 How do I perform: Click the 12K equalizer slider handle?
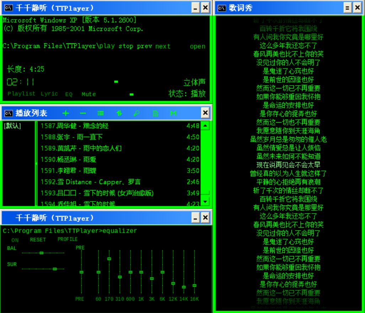173,284
